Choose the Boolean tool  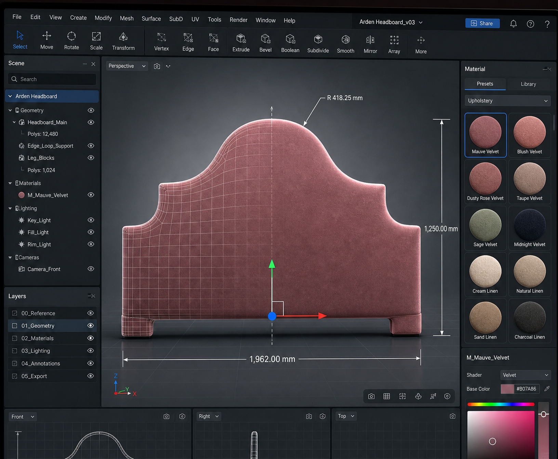pos(290,43)
